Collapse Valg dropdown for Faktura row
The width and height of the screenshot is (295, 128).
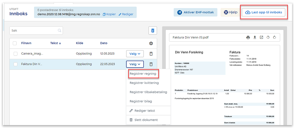pyautogui.click(x=135, y=64)
